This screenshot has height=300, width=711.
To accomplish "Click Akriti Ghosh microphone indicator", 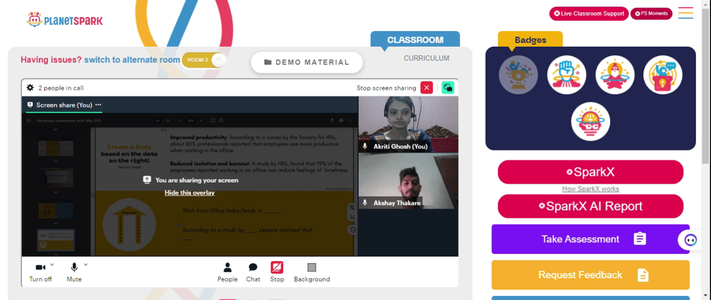I will coord(365,147).
